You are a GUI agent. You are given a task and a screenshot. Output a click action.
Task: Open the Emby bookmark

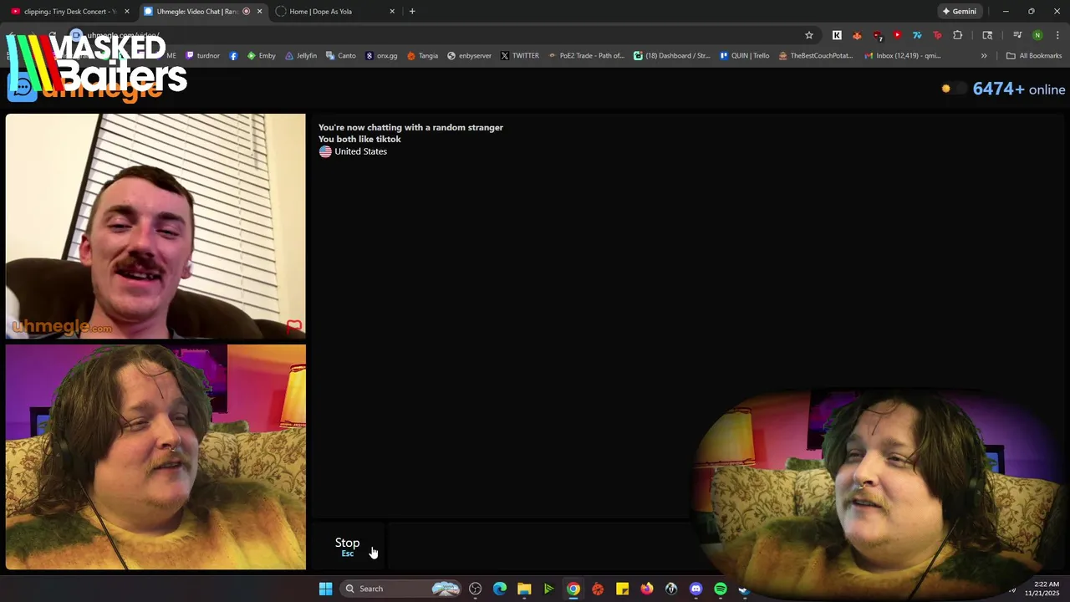[261, 56]
